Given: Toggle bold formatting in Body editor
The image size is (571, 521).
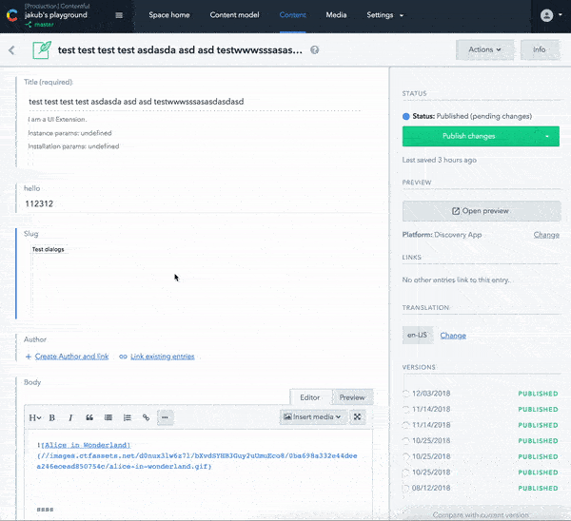Looking at the screenshot, I should click(x=51, y=417).
